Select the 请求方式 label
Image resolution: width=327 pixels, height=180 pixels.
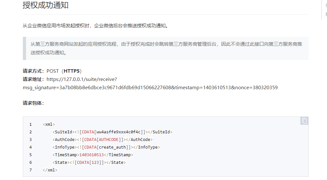[x=33, y=71]
